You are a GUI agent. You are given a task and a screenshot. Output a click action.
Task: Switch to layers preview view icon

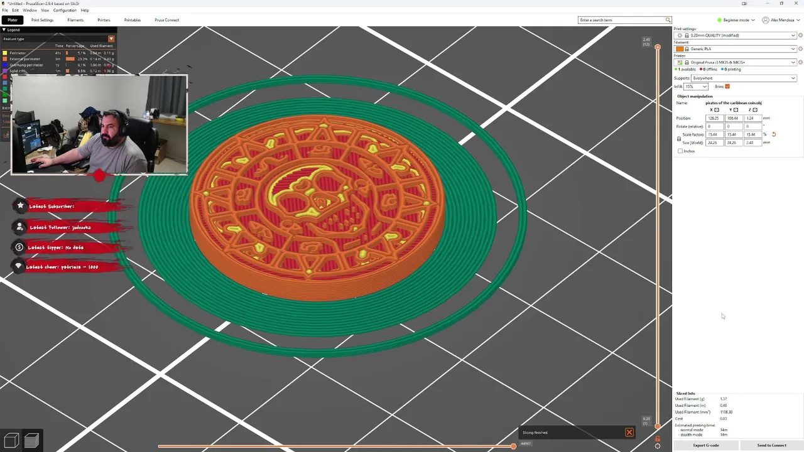pos(31,441)
